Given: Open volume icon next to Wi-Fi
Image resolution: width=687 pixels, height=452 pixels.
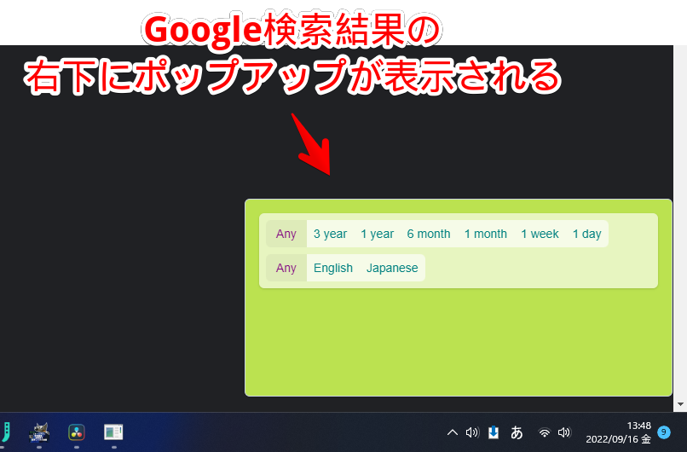Looking at the screenshot, I should click(x=564, y=432).
